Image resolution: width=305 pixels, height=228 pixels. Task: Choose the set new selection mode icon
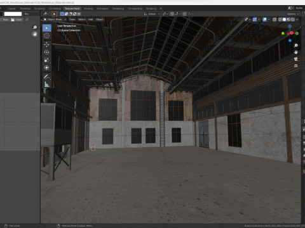tap(62, 14)
